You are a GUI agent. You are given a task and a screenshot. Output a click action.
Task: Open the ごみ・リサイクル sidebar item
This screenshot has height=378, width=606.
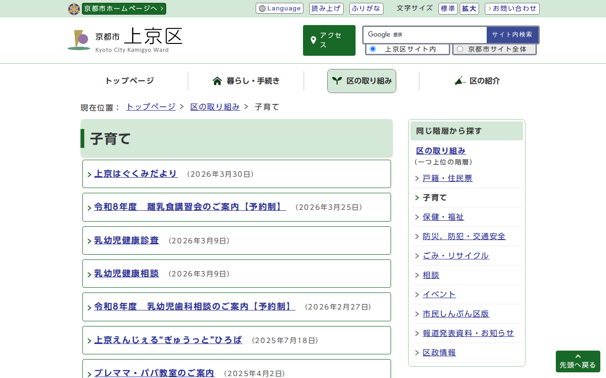[455, 256]
